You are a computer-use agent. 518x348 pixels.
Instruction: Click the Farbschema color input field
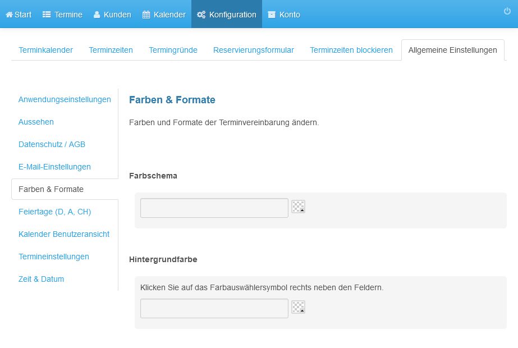click(x=214, y=208)
